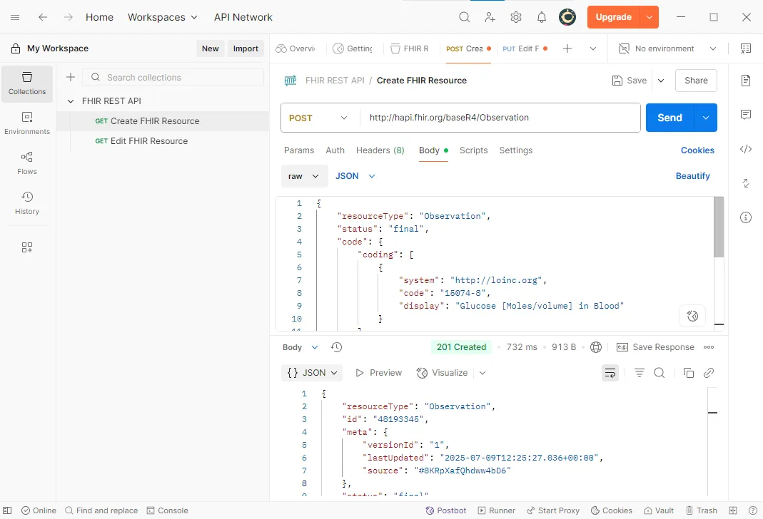
Task: Go back with the left arrow
Action: [43, 18]
